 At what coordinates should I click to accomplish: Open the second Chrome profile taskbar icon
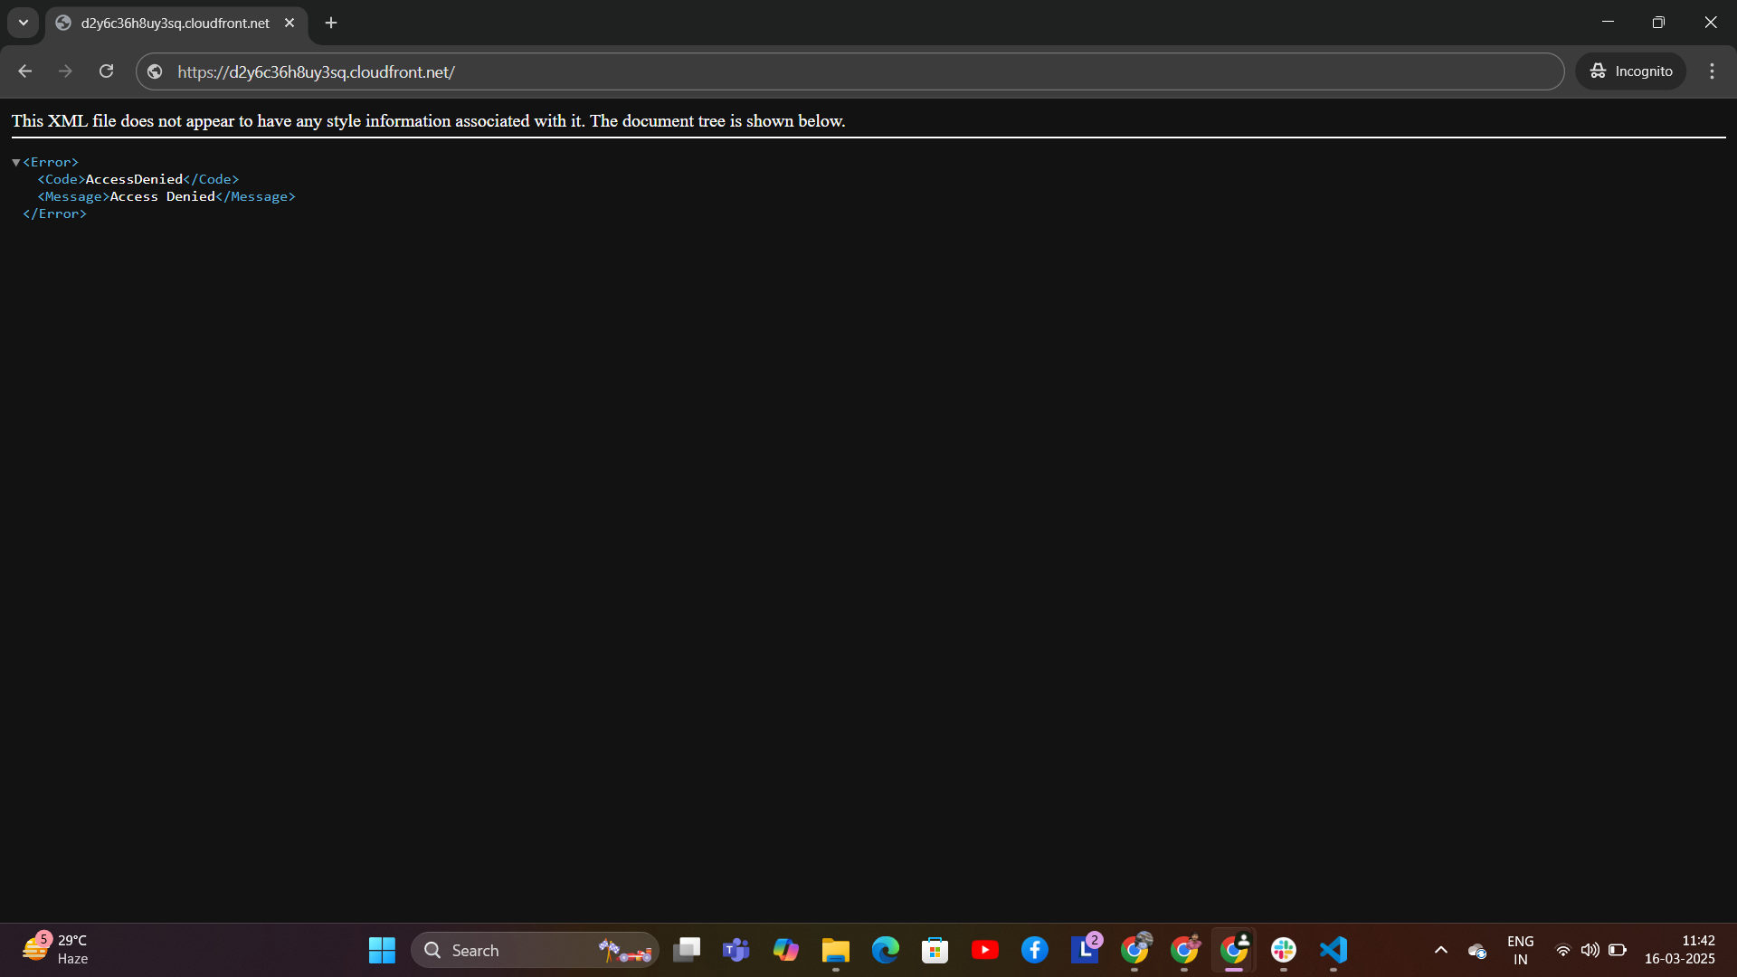pos(1184,950)
